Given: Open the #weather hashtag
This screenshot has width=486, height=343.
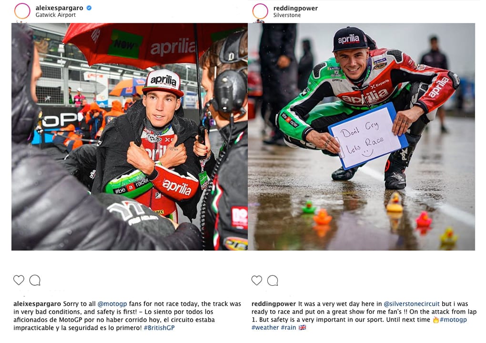Looking at the screenshot, I should point(265,327).
